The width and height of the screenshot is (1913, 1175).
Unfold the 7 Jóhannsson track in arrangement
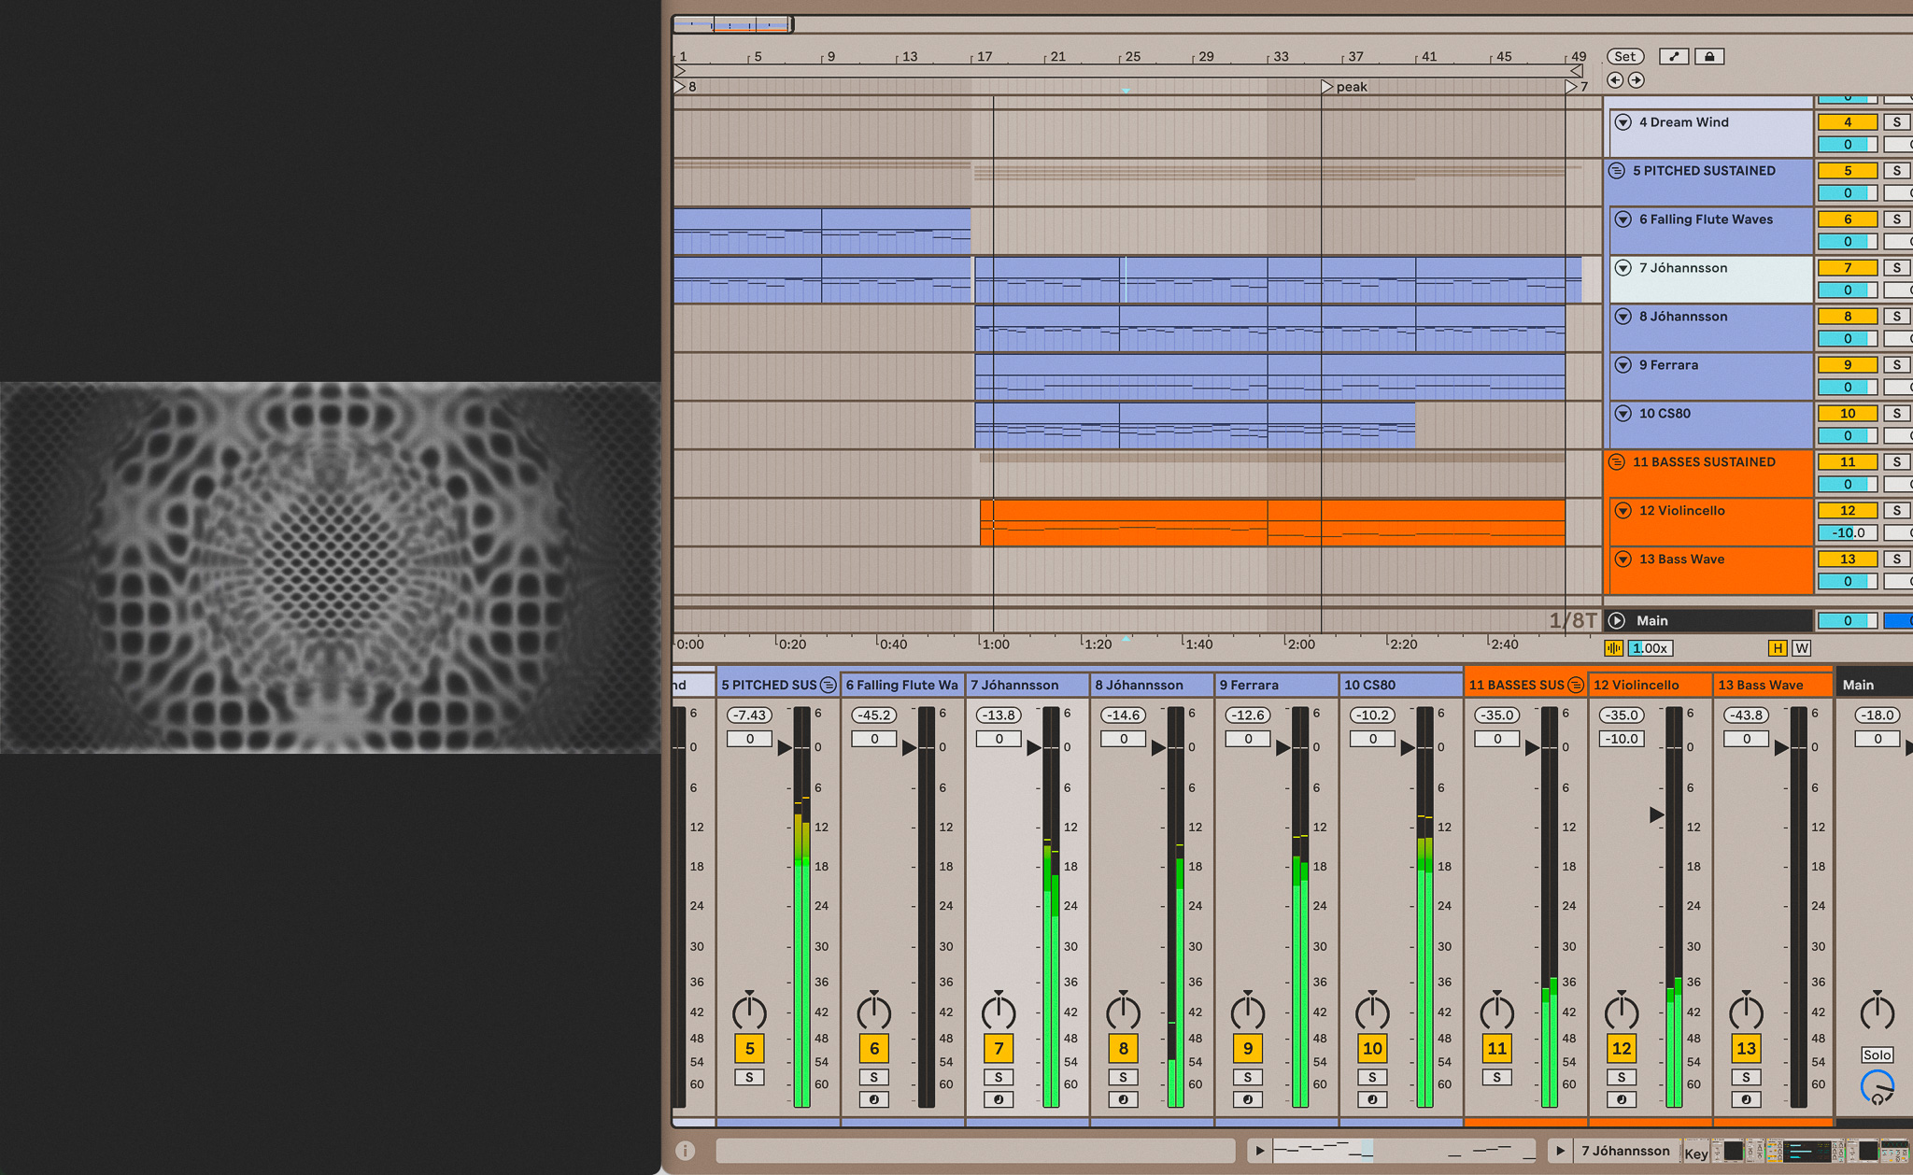[x=1623, y=268]
